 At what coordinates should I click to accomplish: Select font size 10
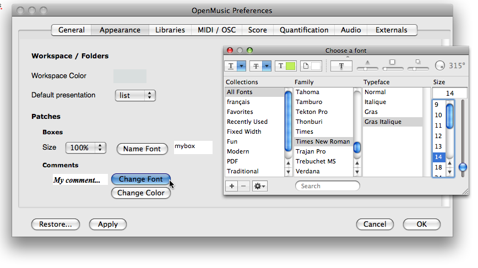pyautogui.click(x=439, y=115)
